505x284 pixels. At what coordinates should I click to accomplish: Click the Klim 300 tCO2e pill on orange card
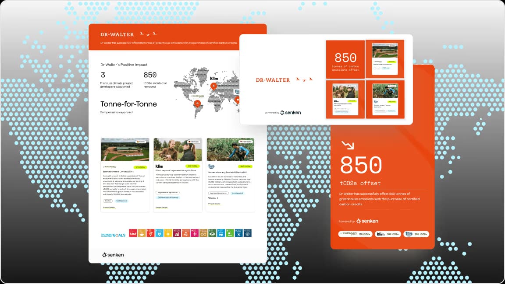(x=388, y=234)
